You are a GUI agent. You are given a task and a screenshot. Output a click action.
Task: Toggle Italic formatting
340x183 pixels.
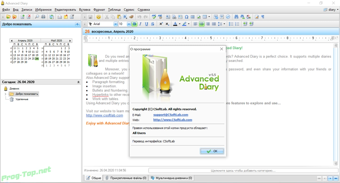pyautogui.click(x=141, y=24)
